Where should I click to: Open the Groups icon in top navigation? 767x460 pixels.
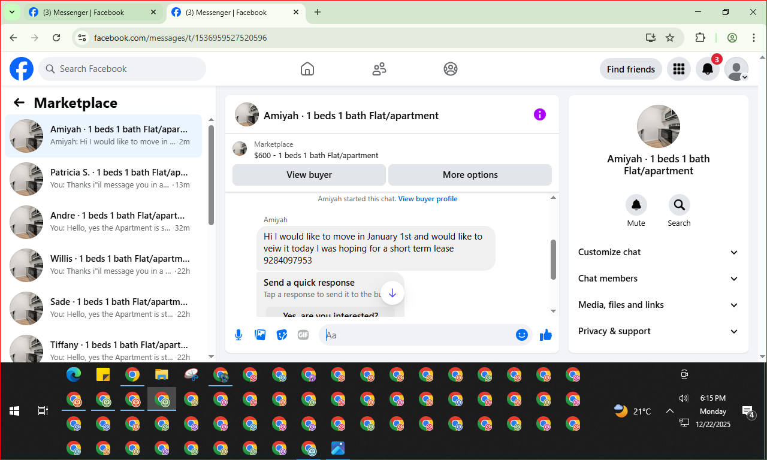(451, 69)
